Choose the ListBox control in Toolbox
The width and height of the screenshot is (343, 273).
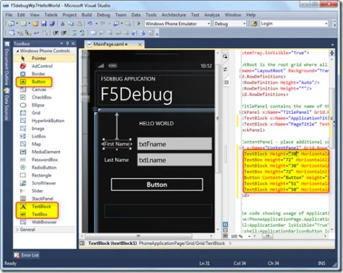coord(45,136)
